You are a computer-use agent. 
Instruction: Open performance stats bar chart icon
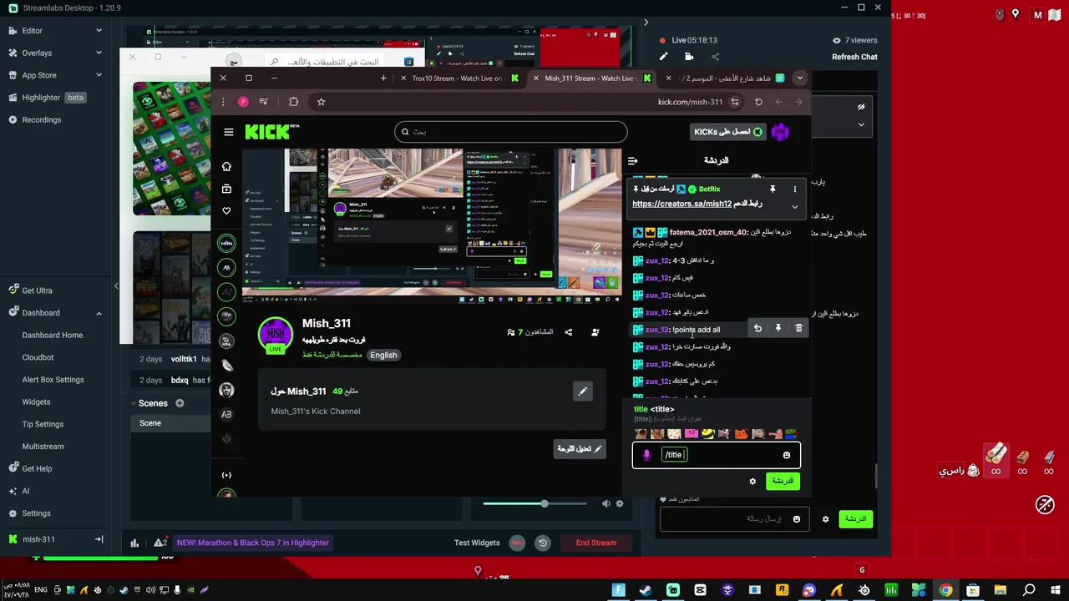pyautogui.click(x=134, y=543)
